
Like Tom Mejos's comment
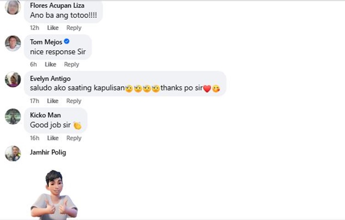coord(51,64)
